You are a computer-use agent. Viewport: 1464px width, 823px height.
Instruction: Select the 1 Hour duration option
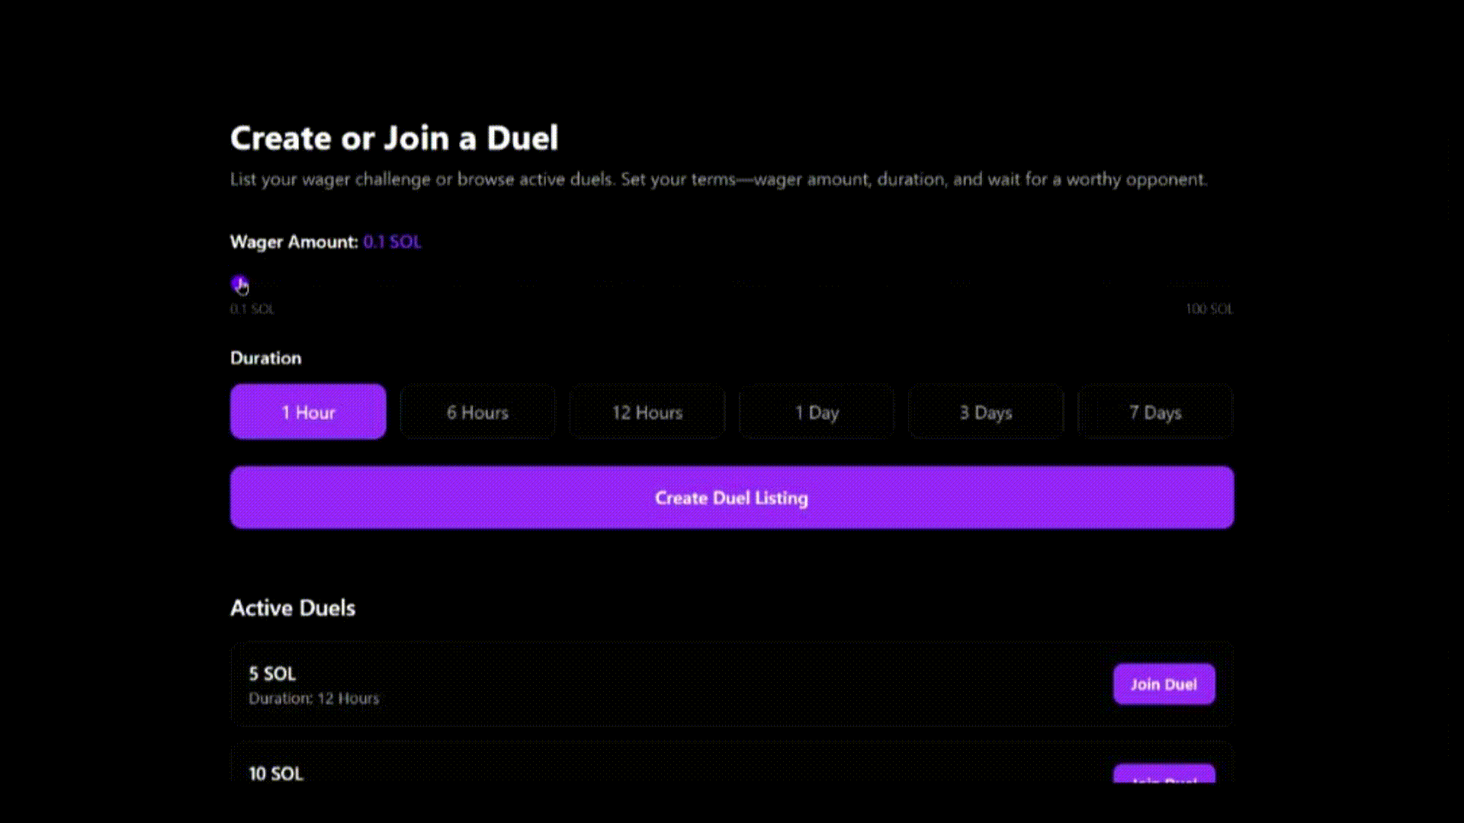[x=307, y=412]
